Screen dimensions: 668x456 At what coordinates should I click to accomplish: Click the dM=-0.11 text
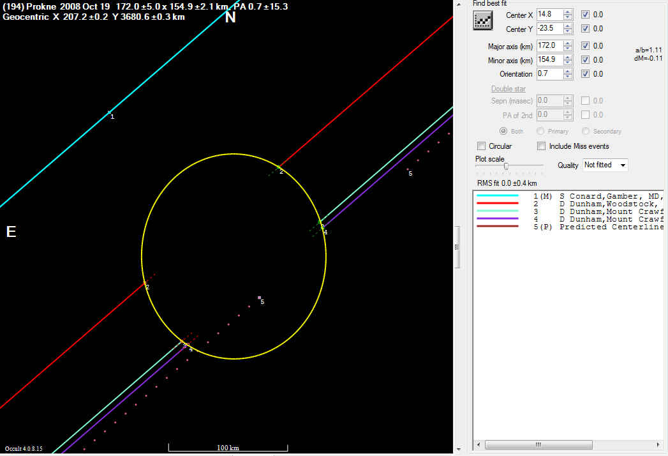648,59
